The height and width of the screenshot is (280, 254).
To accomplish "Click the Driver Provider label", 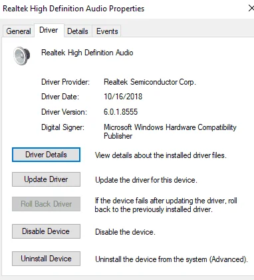I will (65, 82).
